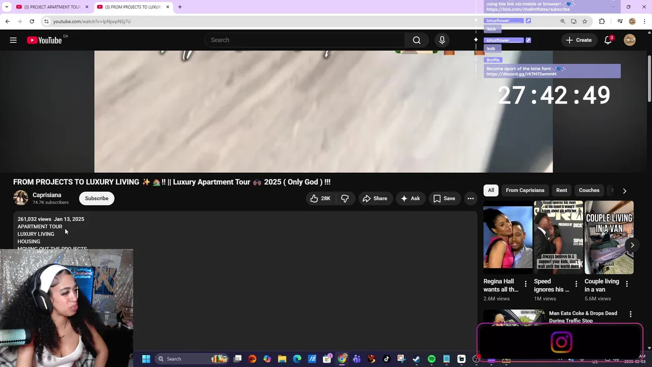This screenshot has width=652, height=367.
Task: Open the YouTube hamburger guide menu
Action: point(13,40)
